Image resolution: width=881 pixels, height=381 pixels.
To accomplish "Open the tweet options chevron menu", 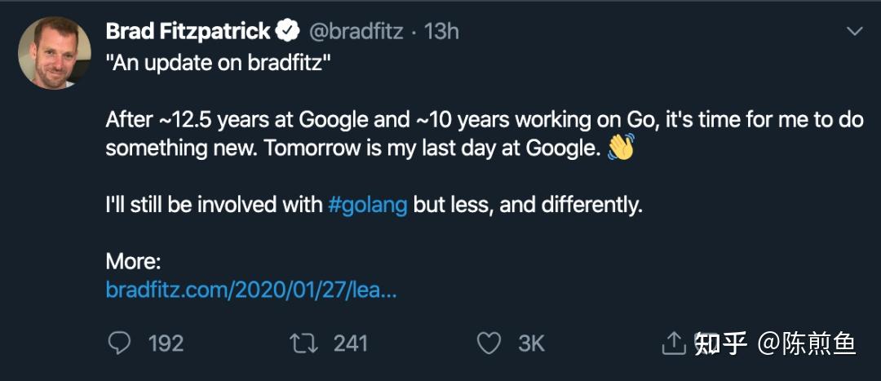I will (x=855, y=32).
